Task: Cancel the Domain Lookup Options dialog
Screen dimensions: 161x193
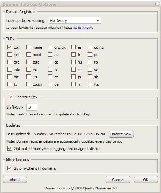Action: pos(118,180)
